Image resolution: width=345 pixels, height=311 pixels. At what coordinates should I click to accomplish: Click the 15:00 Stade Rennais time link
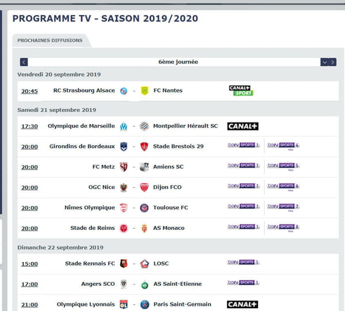coord(29,264)
